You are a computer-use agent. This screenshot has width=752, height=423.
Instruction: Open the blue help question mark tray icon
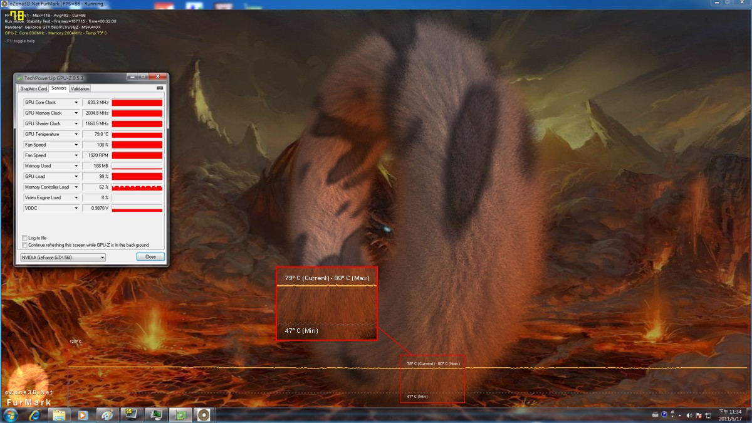coord(664,415)
